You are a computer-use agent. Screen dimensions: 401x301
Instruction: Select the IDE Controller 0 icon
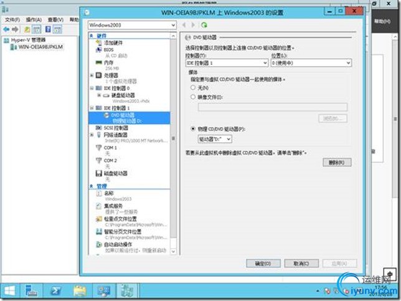[x=99, y=88]
